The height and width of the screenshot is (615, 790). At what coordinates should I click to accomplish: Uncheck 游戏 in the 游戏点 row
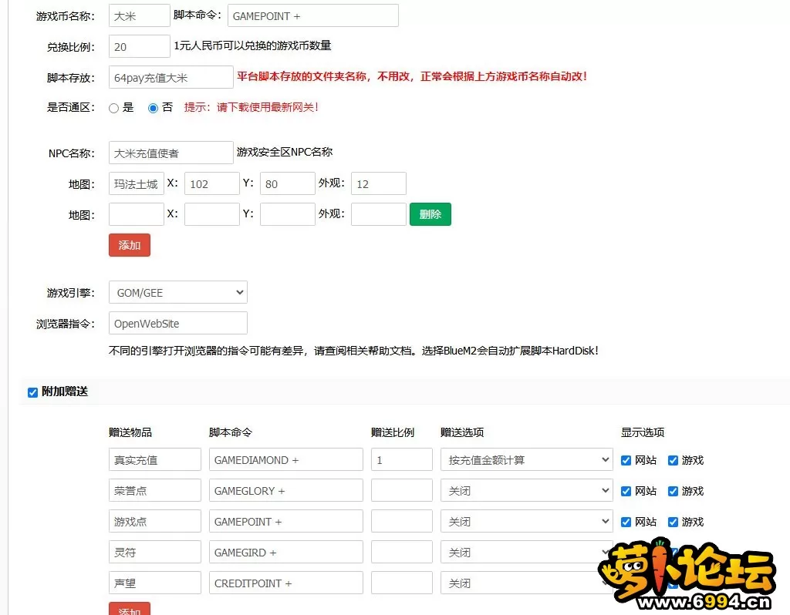click(x=673, y=522)
